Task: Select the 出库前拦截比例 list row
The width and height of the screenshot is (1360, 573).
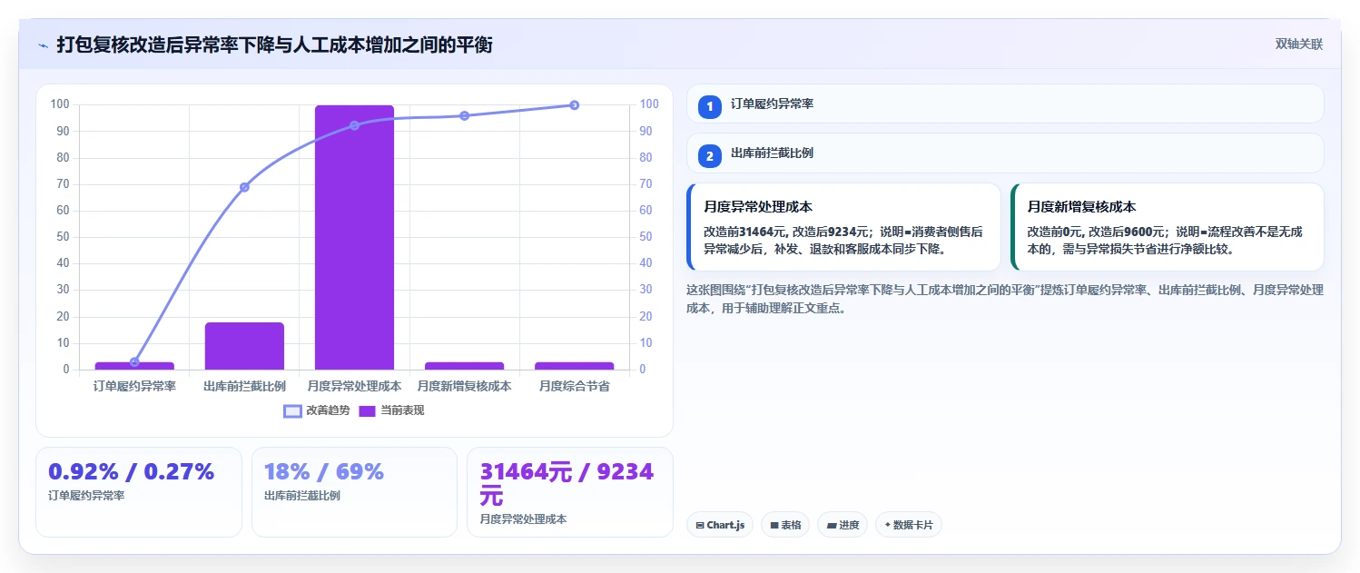Action: coord(1005,153)
